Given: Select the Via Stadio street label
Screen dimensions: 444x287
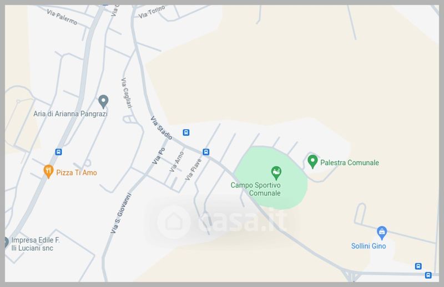Looking at the screenshot, I should click(161, 128).
